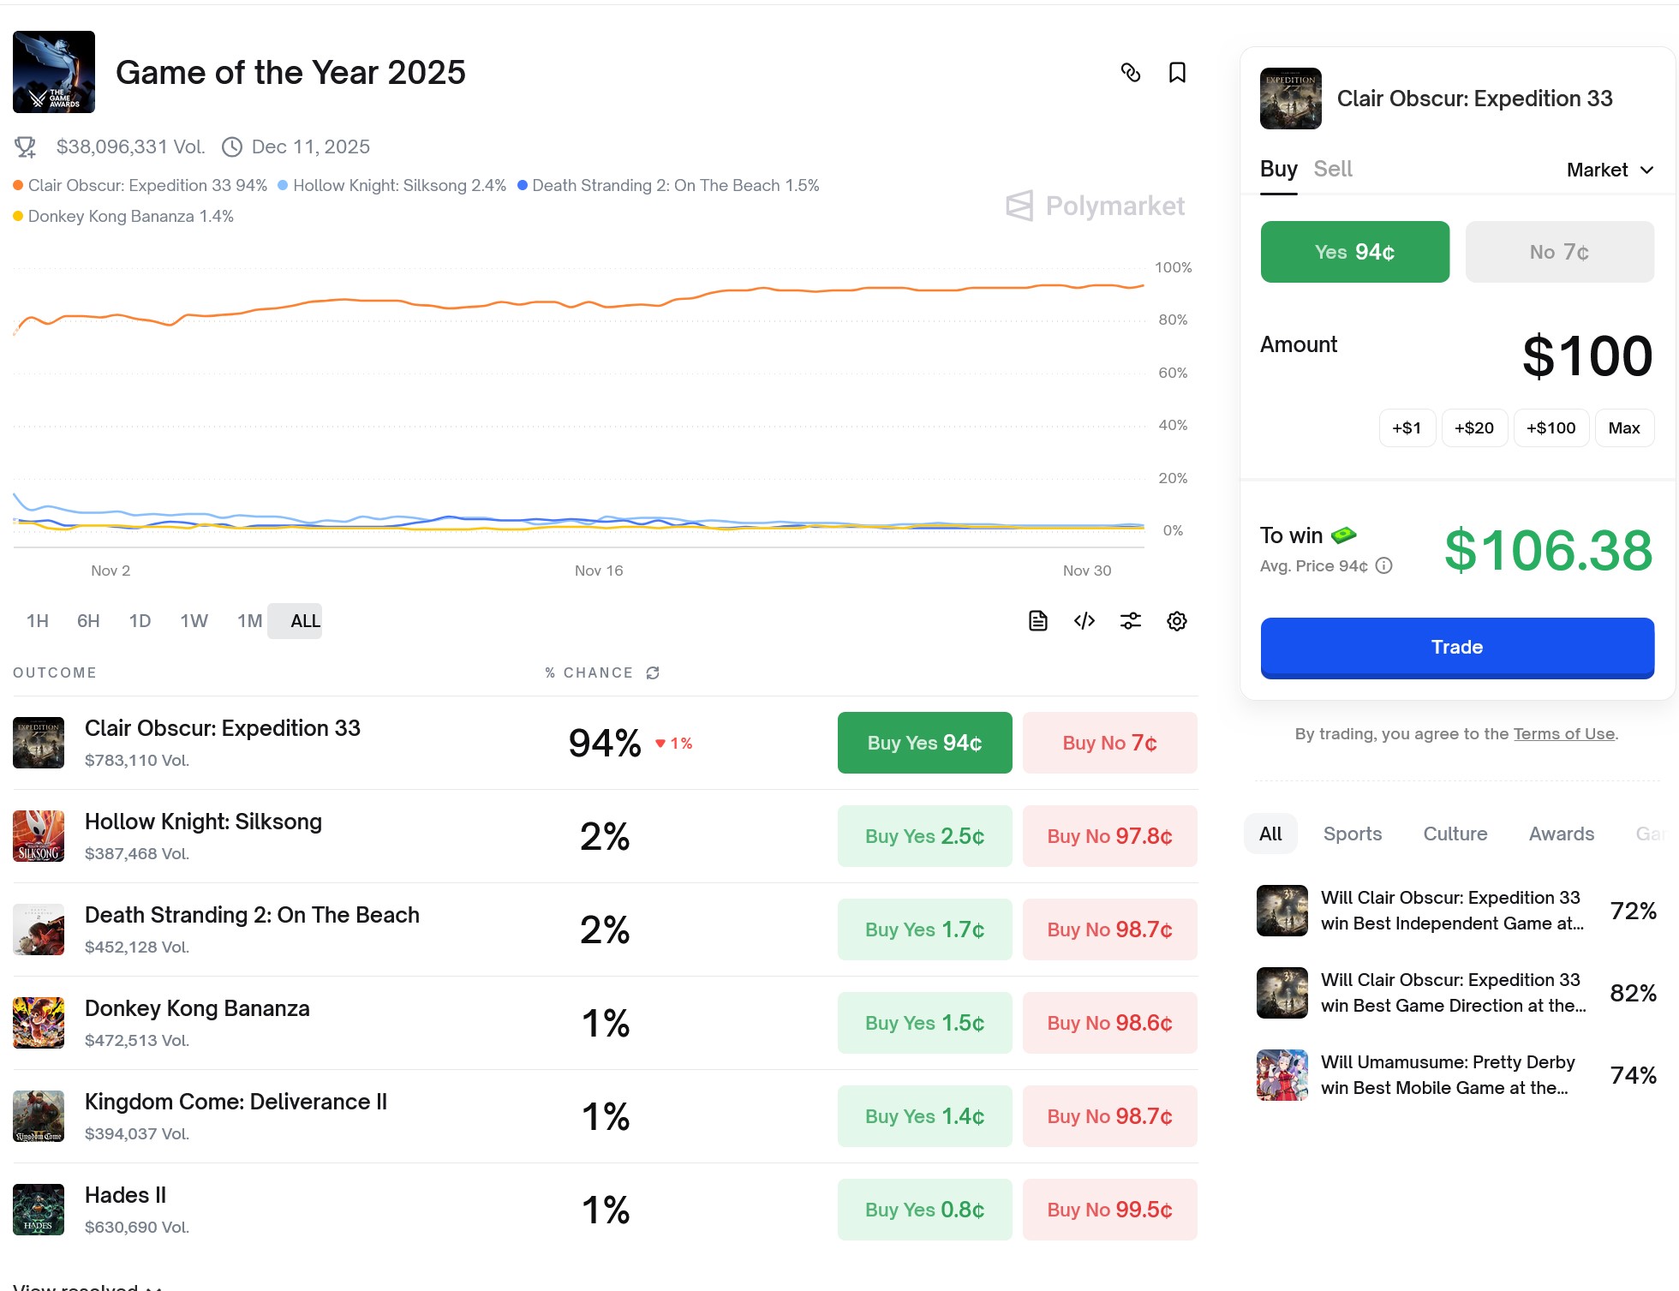Select the Awards category tab
The height and width of the screenshot is (1291, 1679).
[1561, 834]
